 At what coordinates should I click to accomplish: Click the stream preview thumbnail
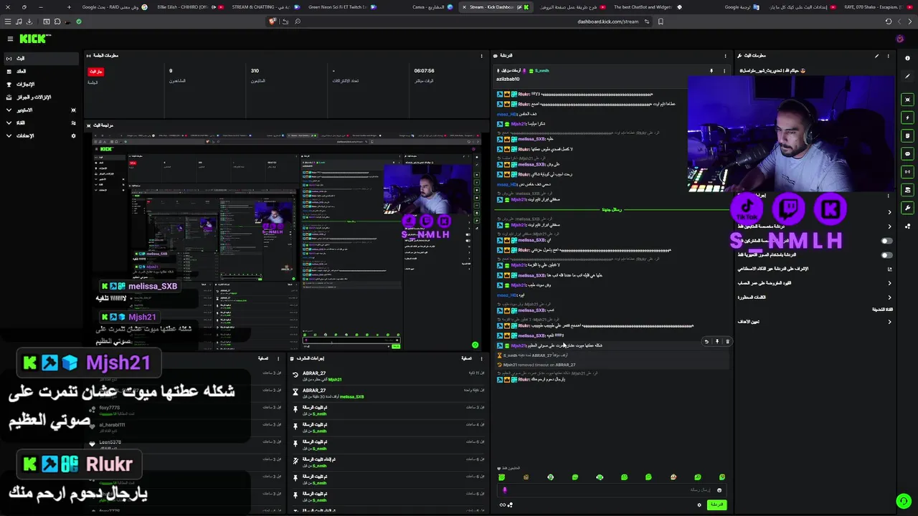(285, 240)
